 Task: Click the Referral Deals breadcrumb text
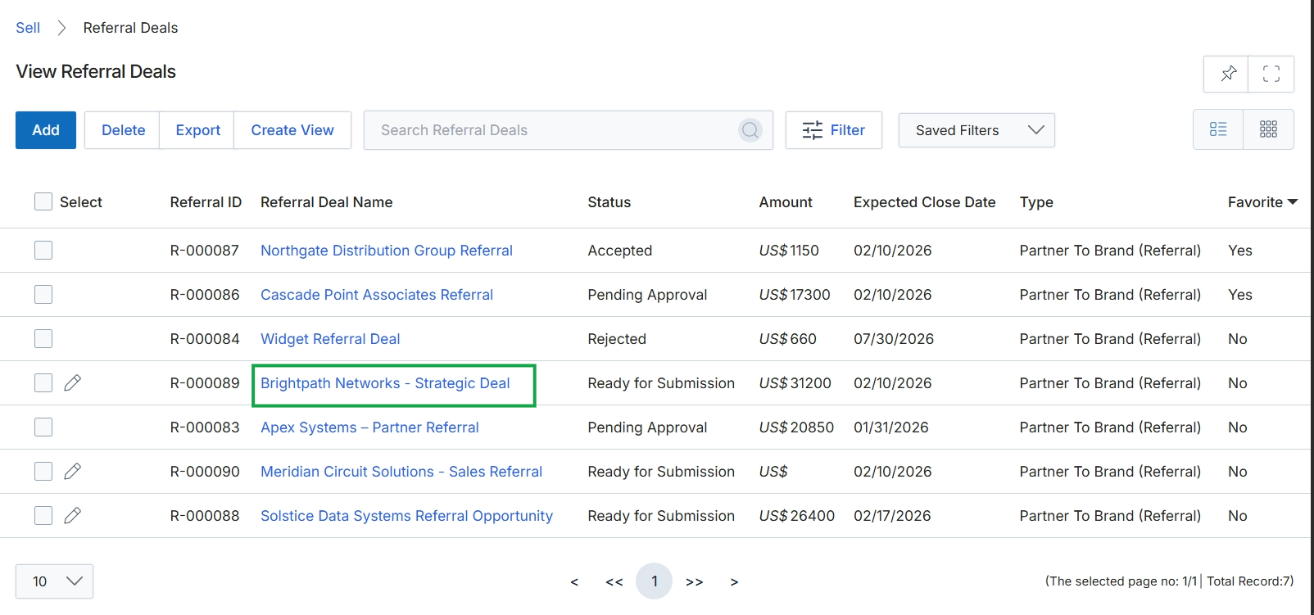click(130, 28)
